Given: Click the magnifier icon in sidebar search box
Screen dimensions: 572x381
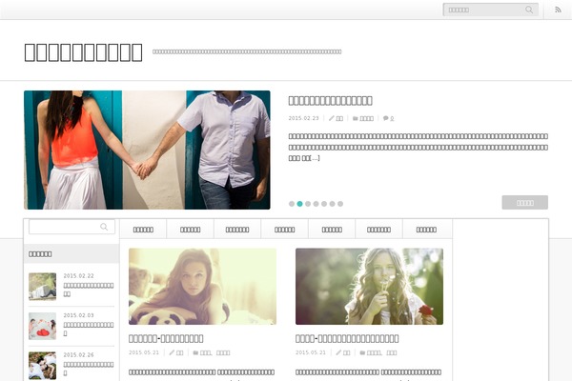Looking at the screenshot, I should tap(104, 227).
